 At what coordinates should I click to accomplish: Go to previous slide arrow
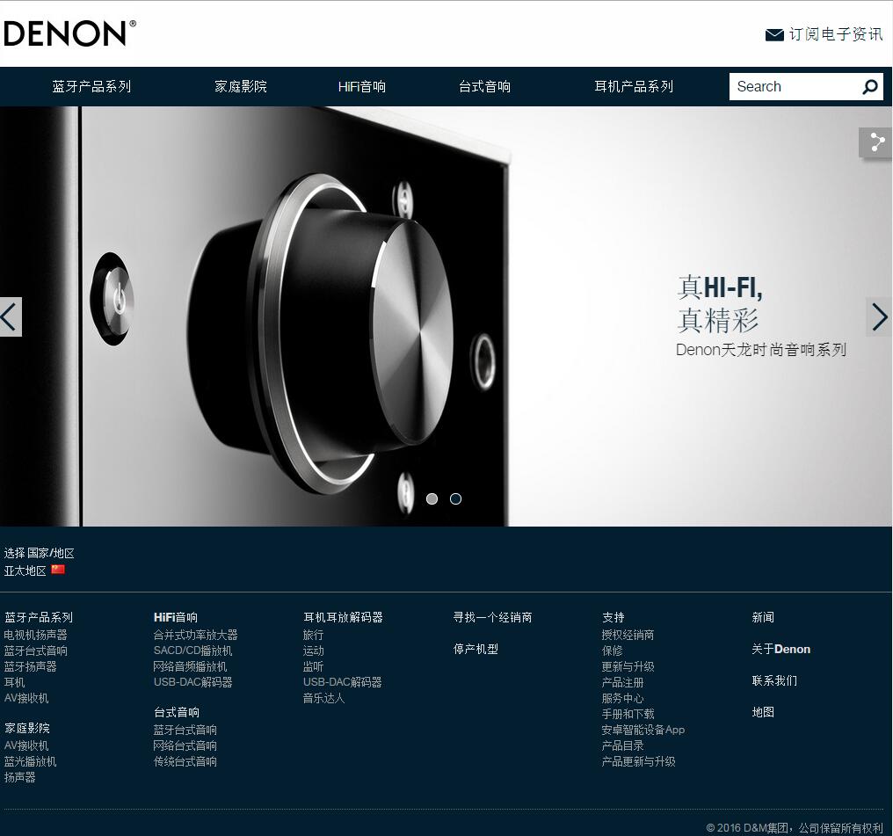click(11, 317)
